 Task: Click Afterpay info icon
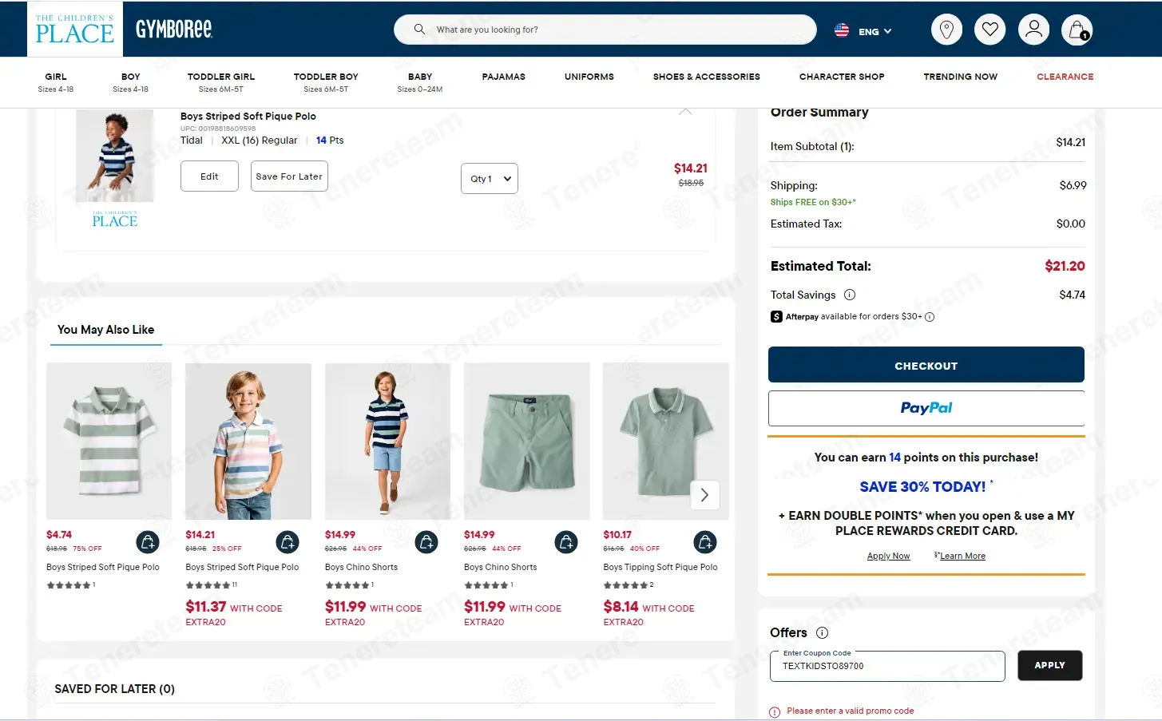[x=930, y=317]
